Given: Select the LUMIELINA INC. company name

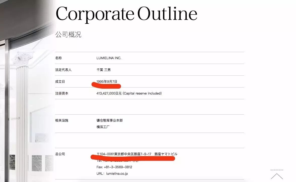Looking at the screenshot, I should point(109,58).
